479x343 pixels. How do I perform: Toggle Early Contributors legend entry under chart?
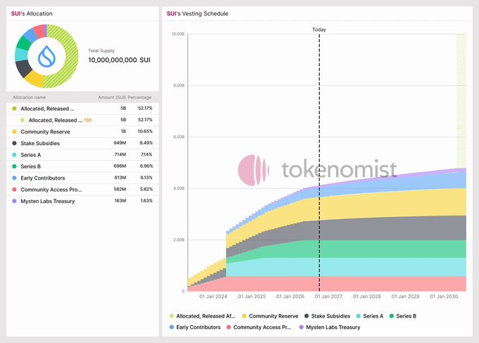pos(195,327)
